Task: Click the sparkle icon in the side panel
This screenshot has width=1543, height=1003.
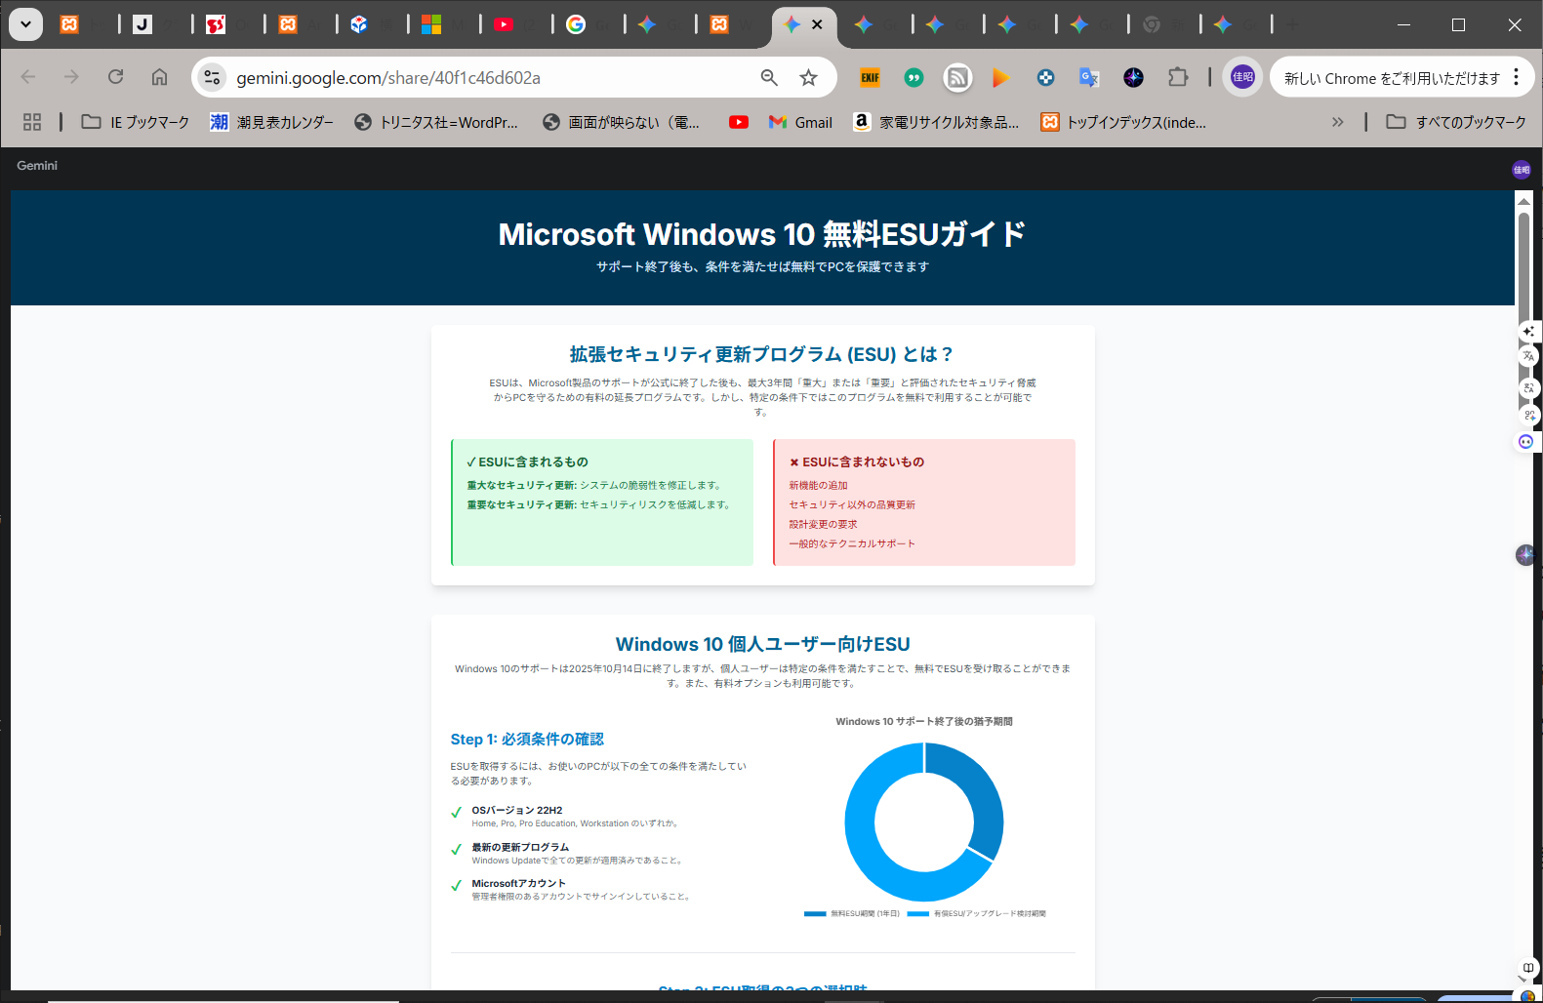Action: click(1528, 332)
